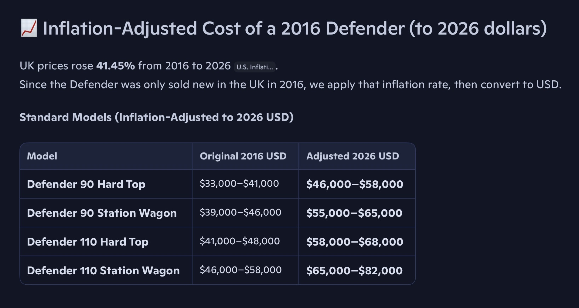
Task: Click the $39,000–$46,000 original price cell
Action: pos(240,213)
